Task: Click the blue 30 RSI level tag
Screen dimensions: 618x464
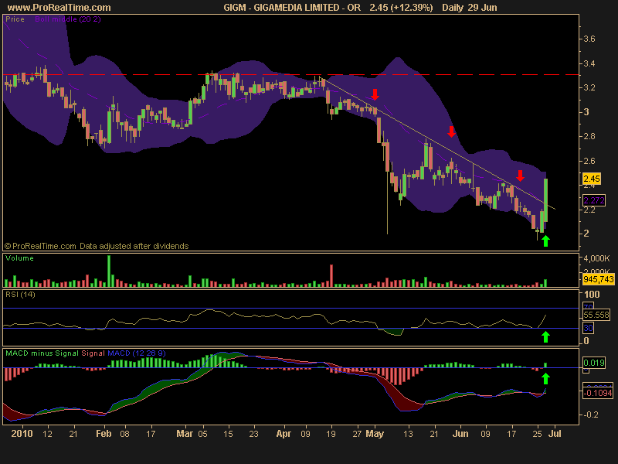Action: tap(588, 328)
